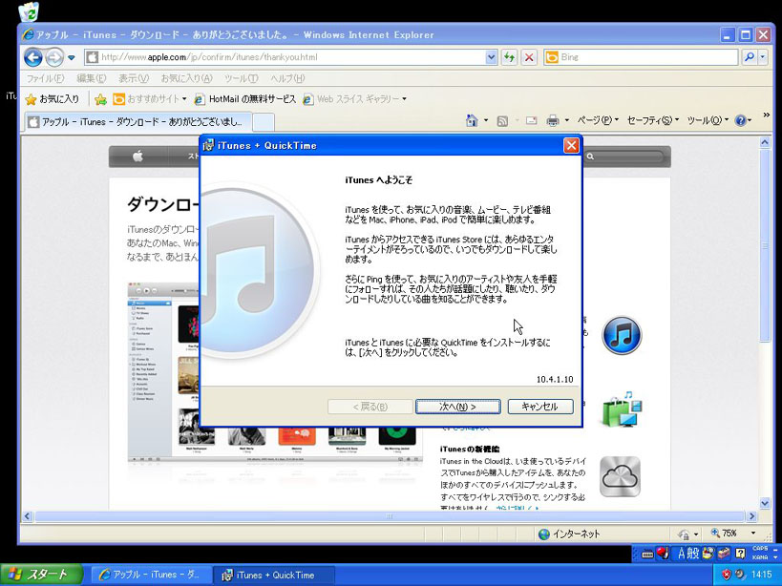Click the horizontal scrollbar thumb

(x=390, y=516)
